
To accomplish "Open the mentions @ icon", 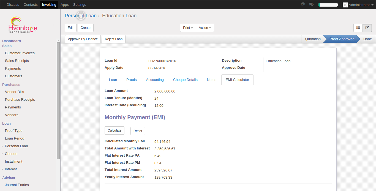I will (303, 4).
